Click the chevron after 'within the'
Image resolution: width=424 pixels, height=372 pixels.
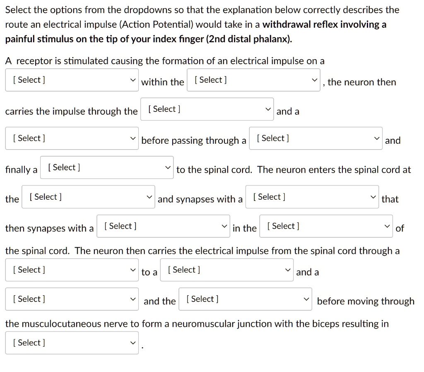click(x=316, y=80)
